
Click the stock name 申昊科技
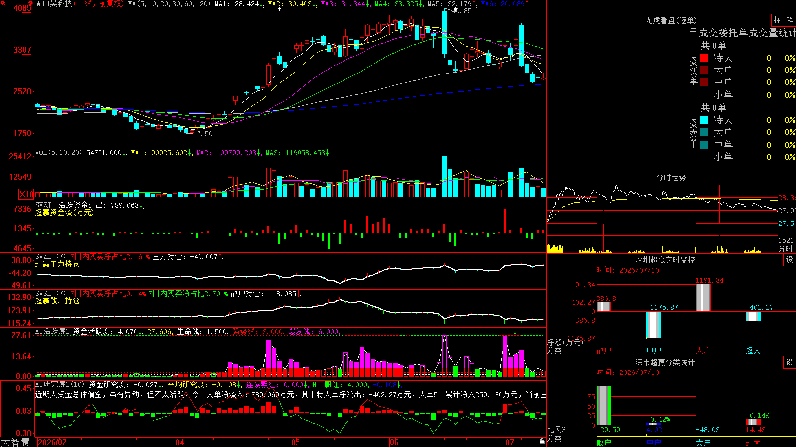pos(57,4)
